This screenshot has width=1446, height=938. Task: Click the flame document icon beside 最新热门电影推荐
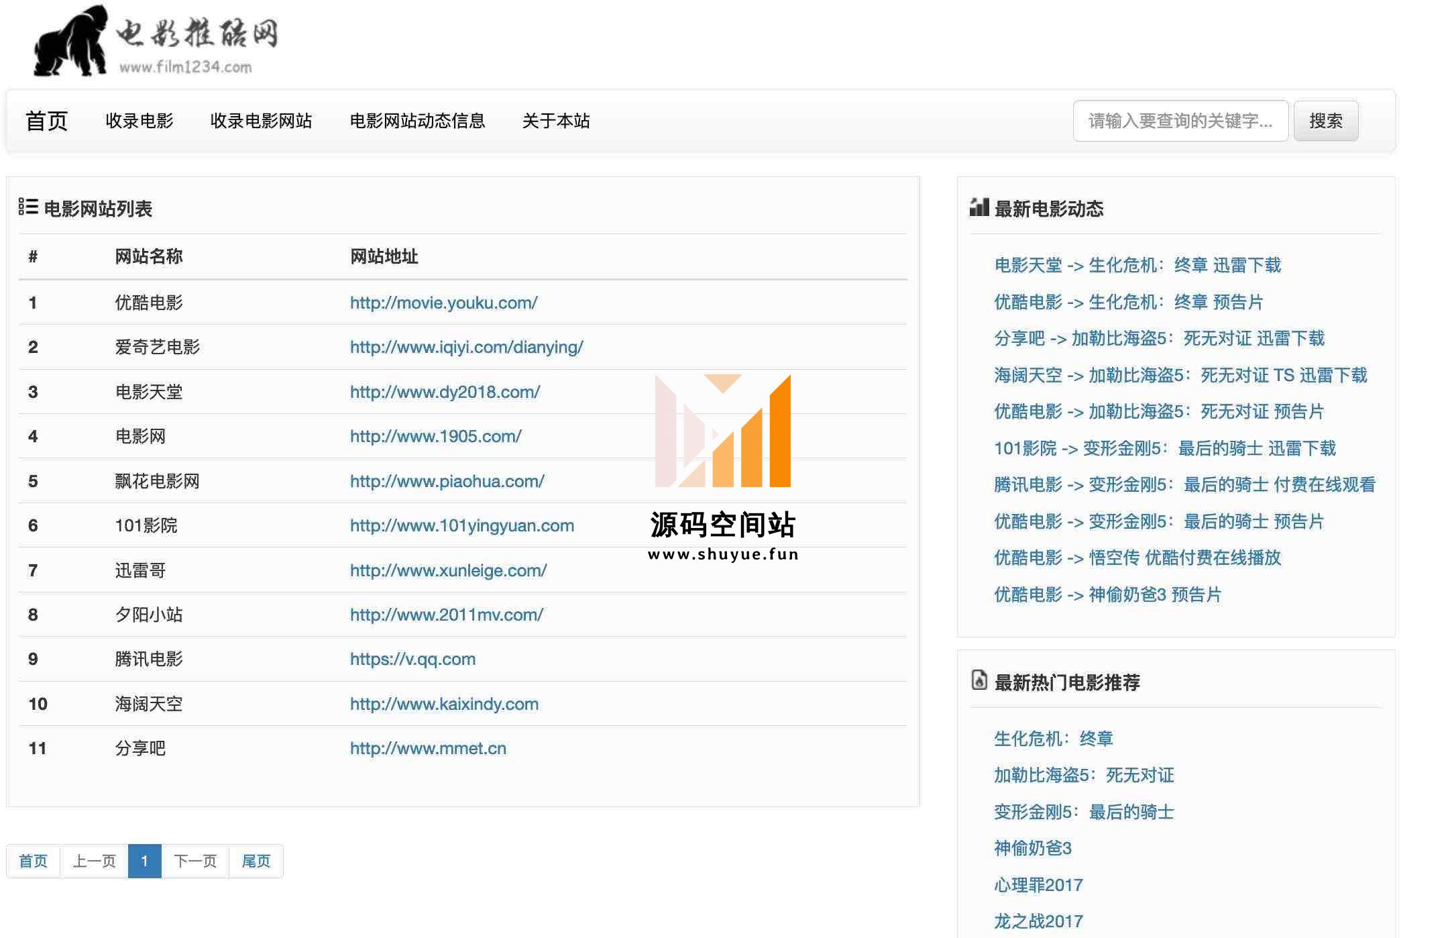pos(979,680)
